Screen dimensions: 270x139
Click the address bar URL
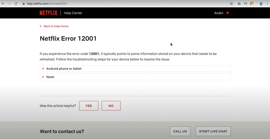pos(47,4)
